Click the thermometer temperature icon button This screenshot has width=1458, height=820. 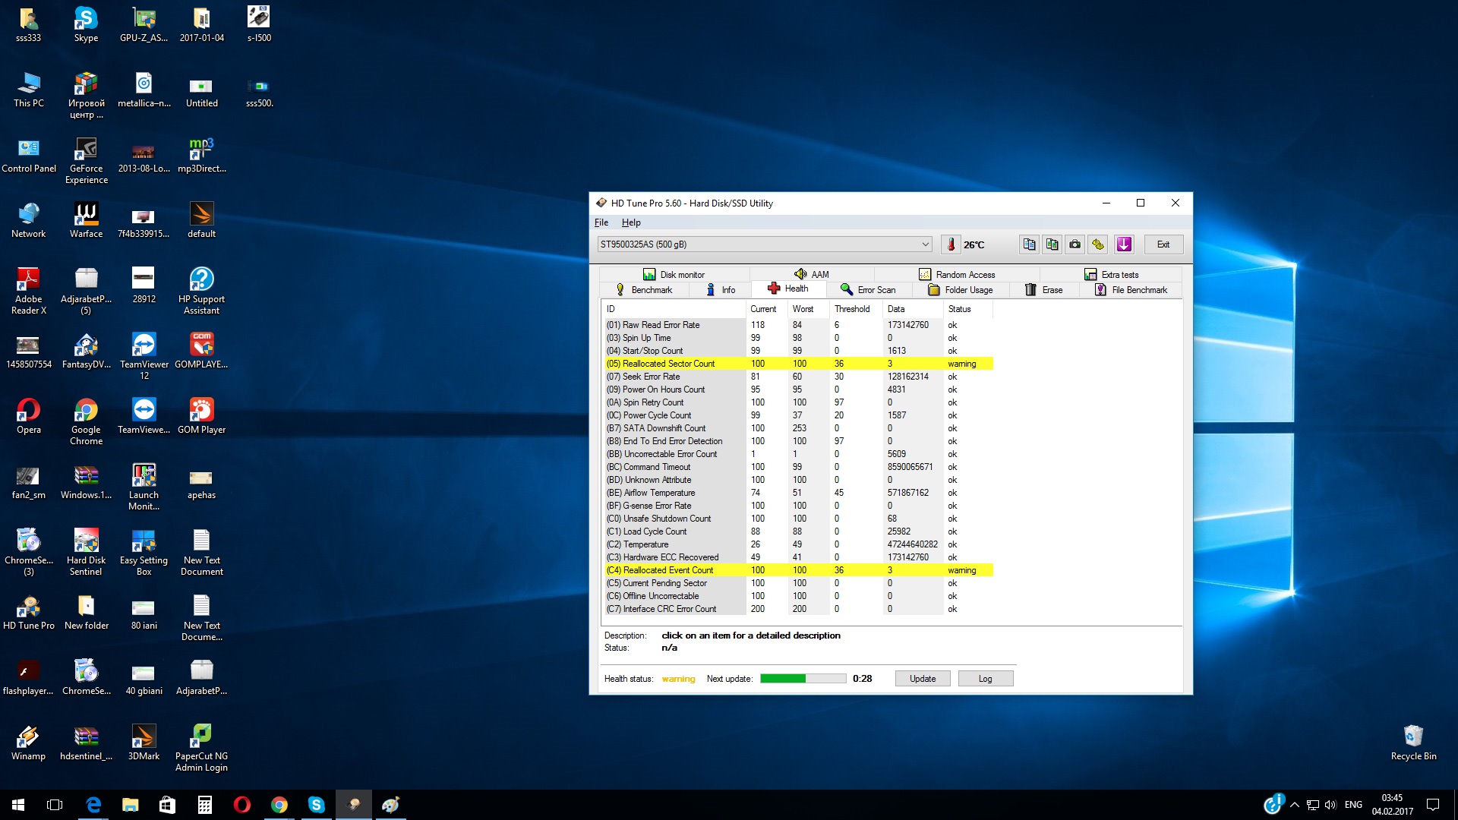[951, 244]
